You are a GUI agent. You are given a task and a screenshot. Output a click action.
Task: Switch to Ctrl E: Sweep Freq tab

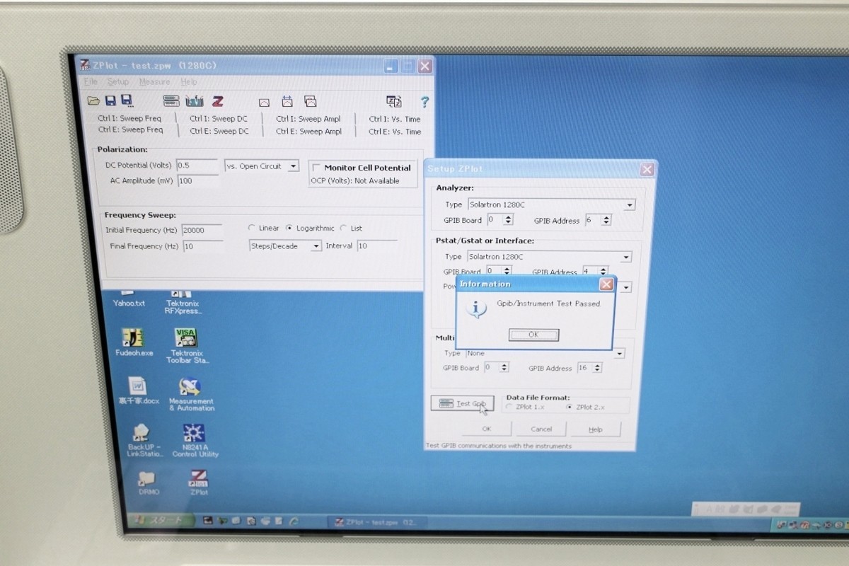click(130, 130)
